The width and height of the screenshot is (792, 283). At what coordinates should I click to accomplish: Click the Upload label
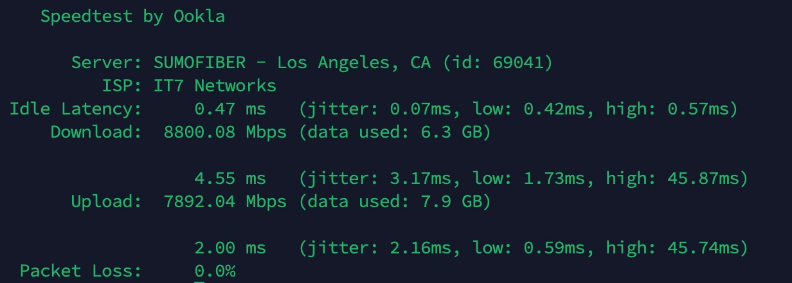coord(106,202)
